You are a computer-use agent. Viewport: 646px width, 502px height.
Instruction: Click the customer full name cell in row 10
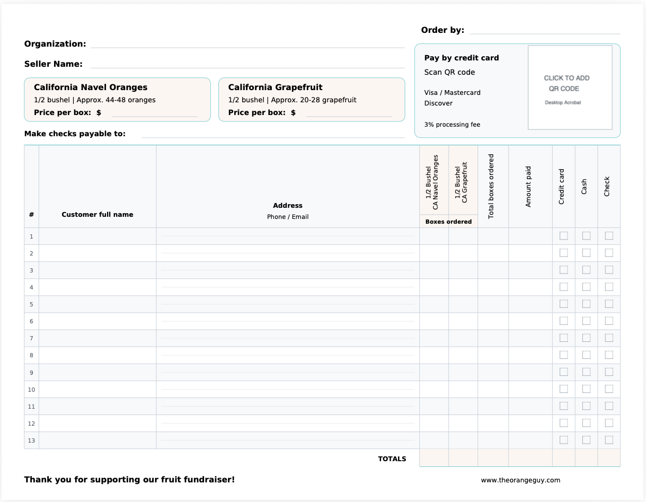(98, 389)
